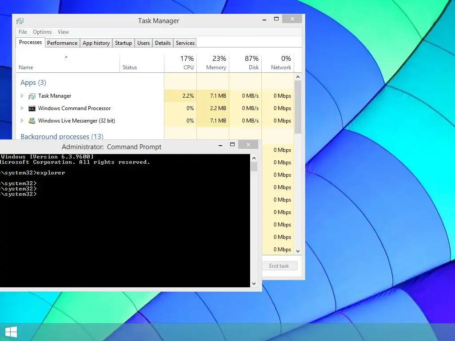Image resolution: width=455 pixels, height=341 pixels.
Task: Sort by the Network 0% column
Action: pos(278,63)
